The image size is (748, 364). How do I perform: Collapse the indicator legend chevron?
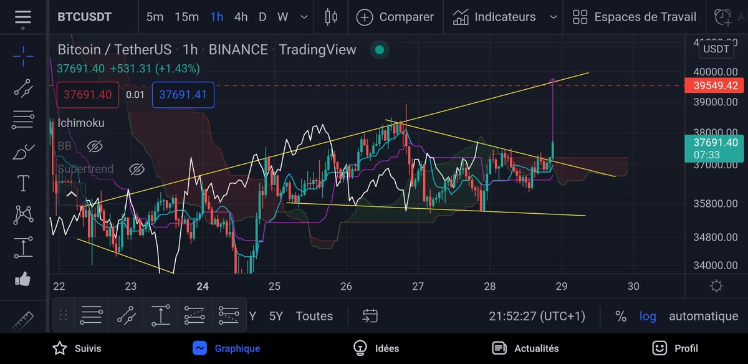pos(71,194)
